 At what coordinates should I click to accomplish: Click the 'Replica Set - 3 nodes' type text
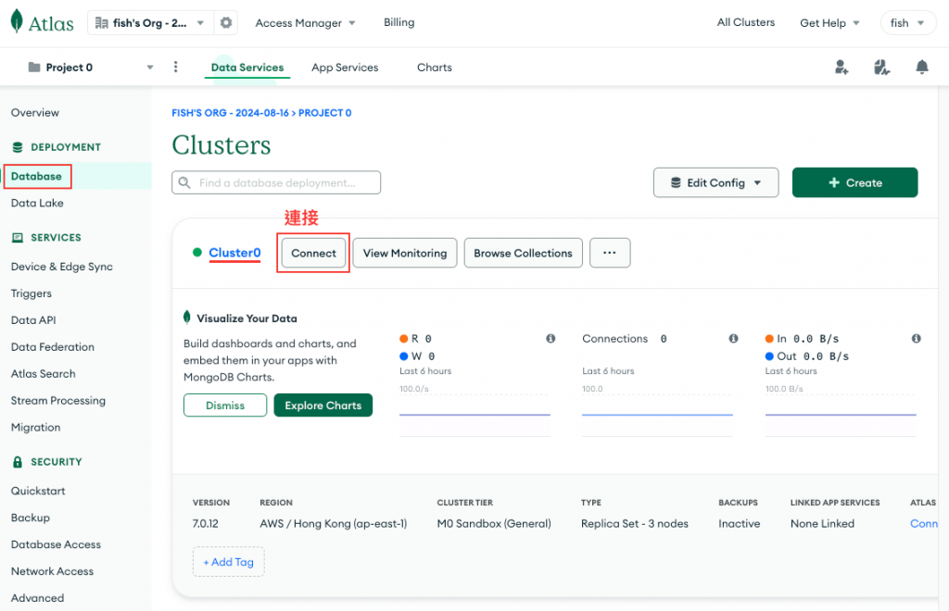click(x=635, y=523)
